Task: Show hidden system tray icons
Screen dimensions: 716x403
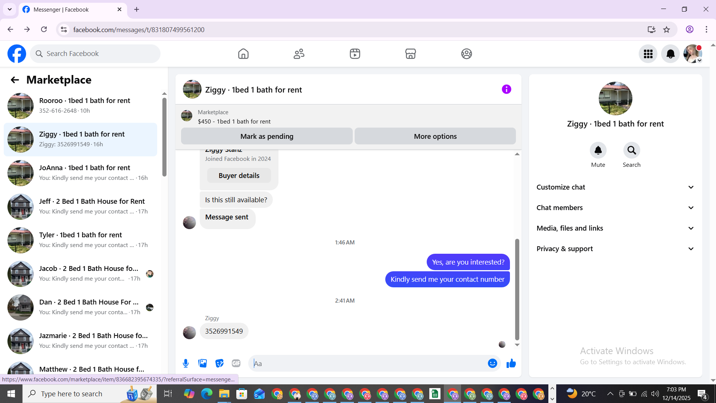Action: (x=610, y=394)
